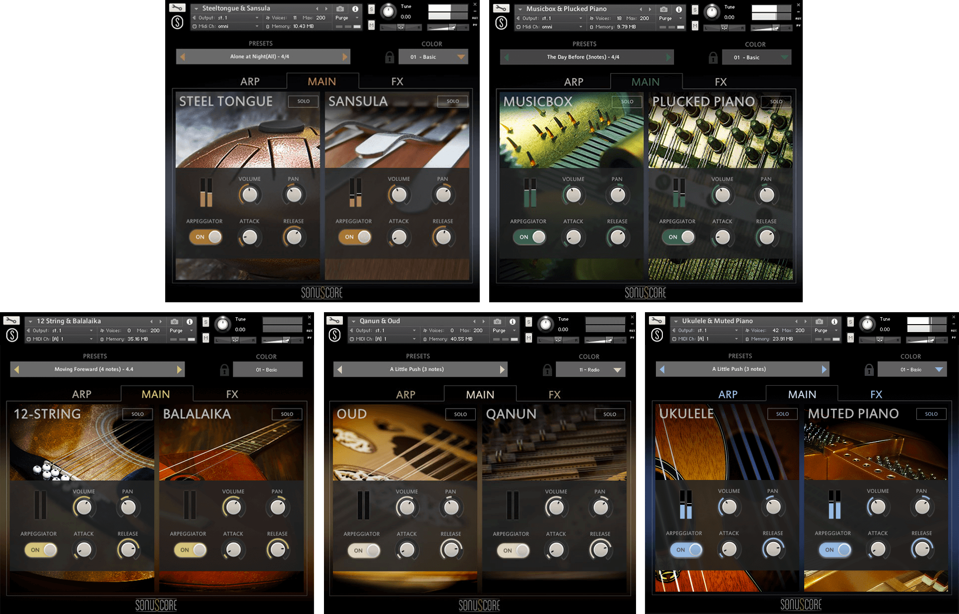
Task: Solo the Plucked Piano layer
Action: click(x=776, y=101)
